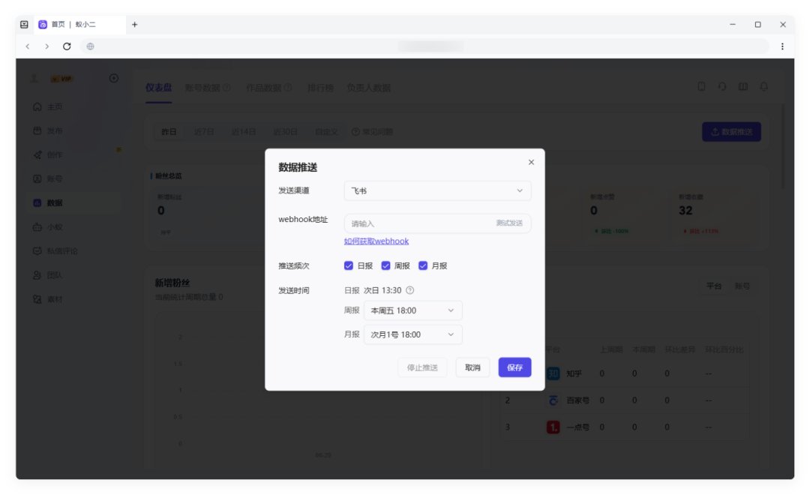Click the 取消 button
810x495 pixels.
pos(472,367)
